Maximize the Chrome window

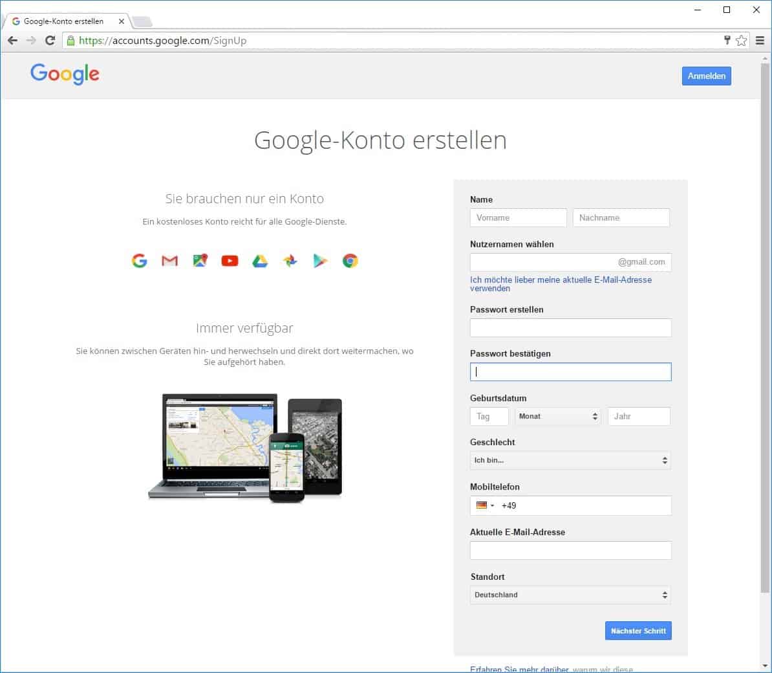coord(726,10)
